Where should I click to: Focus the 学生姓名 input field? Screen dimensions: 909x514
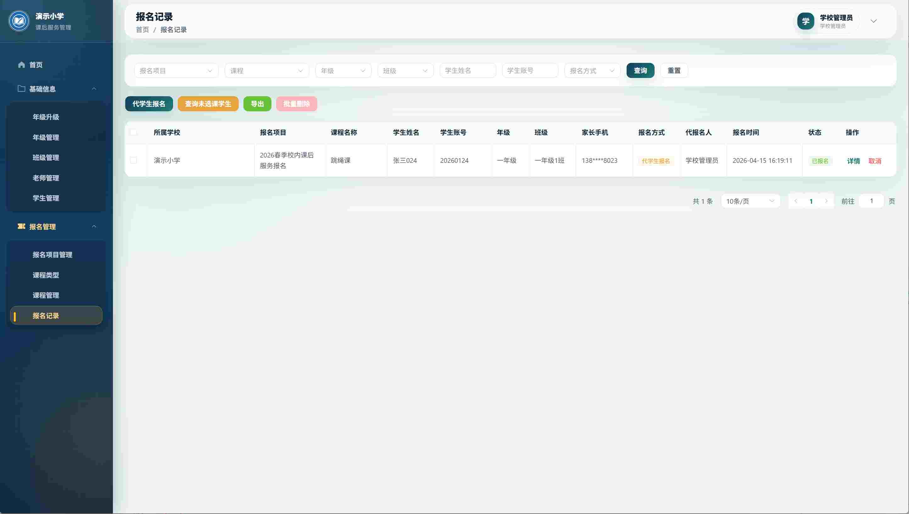point(468,71)
